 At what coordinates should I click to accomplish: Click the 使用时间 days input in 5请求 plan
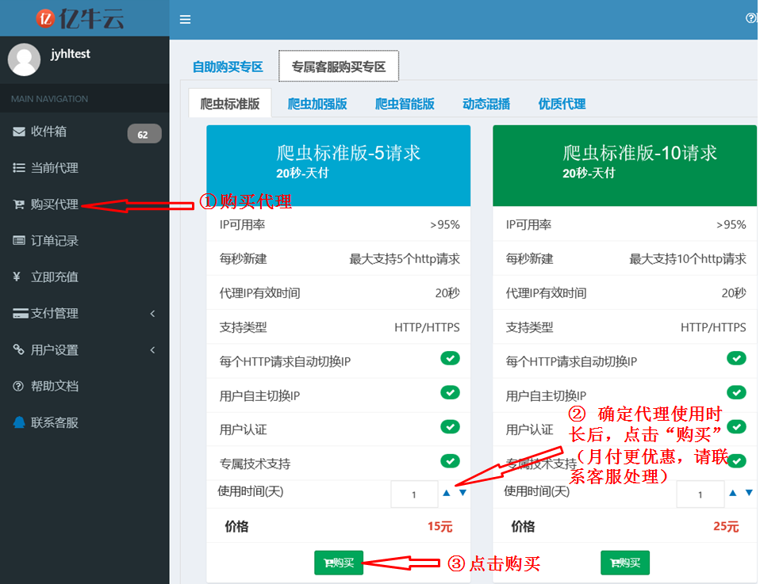pyautogui.click(x=414, y=494)
